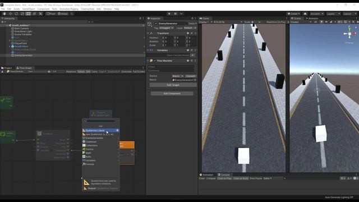Open the Window menu

[108, 9]
